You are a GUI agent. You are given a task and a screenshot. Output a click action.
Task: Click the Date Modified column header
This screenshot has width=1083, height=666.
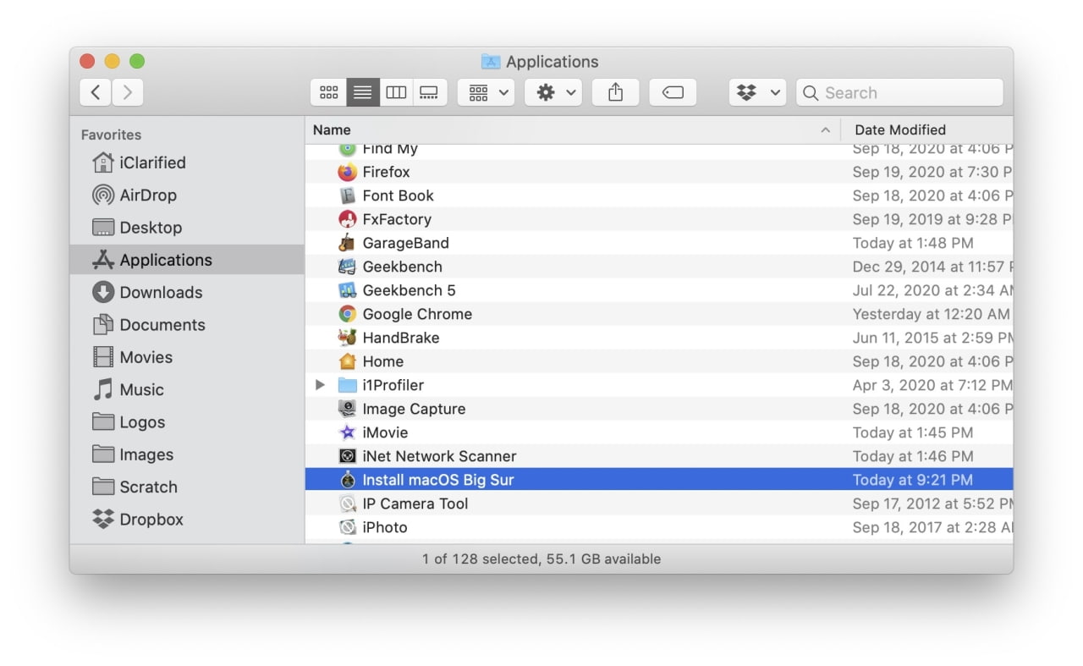click(899, 129)
